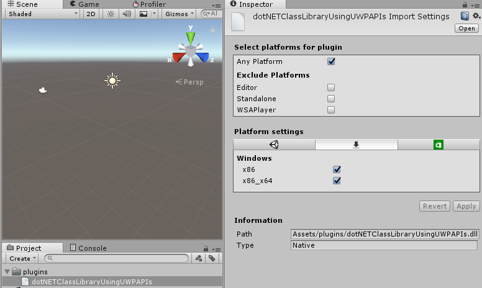Toggle exclude WSAPlayer checkbox
This screenshot has height=288, width=482.
(331, 110)
